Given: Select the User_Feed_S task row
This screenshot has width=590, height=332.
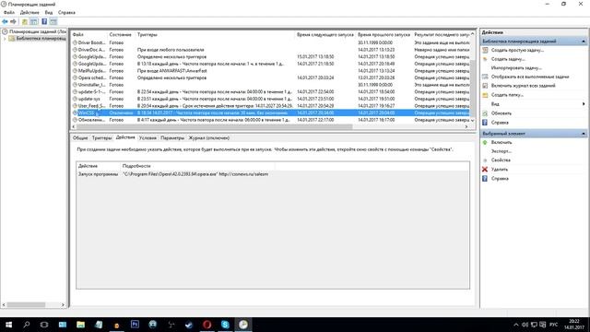Looking at the screenshot, I should 270,106.
